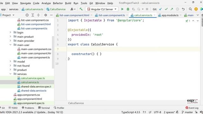Open main-user.component.ts file
The height and width of the screenshot is (114, 203).
(35, 57)
